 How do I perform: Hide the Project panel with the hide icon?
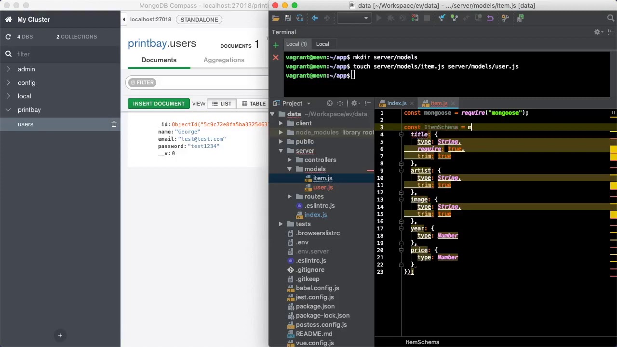(367, 103)
